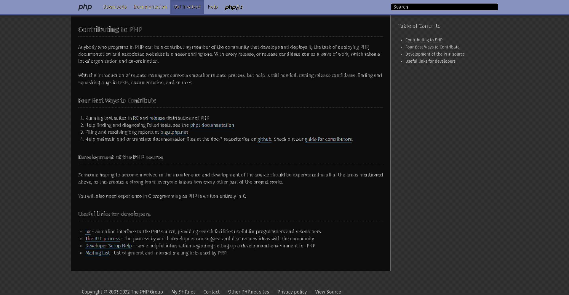Open the Privacy policy footer link
Image resolution: width=569 pixels, height=295 pixels.
pyautogui.click(x=292, y=292)
